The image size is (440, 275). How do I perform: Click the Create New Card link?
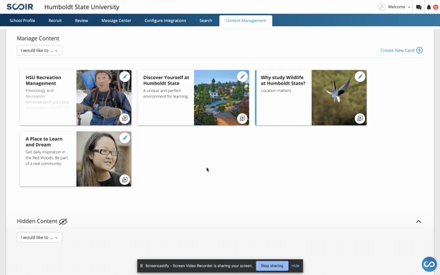(x=397, y=50)
